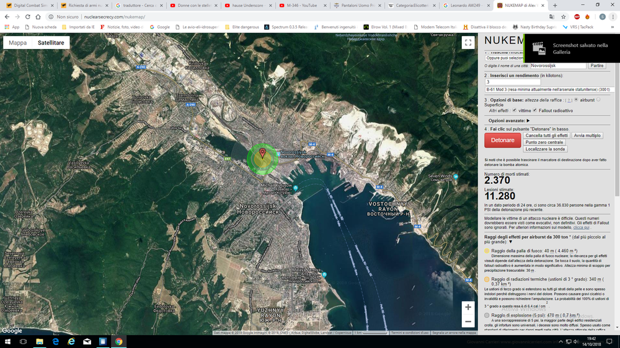
Task: Open the 'Oppure puoi selezion' city preset dropdown
Action: pyautogui.click(x=505, y=58)
